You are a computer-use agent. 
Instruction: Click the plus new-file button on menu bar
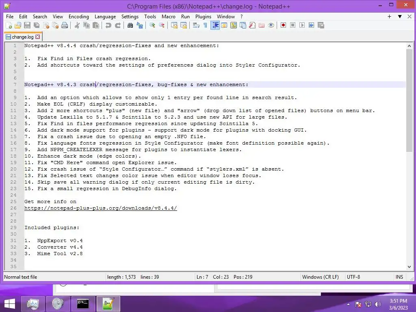coord(389,16)
